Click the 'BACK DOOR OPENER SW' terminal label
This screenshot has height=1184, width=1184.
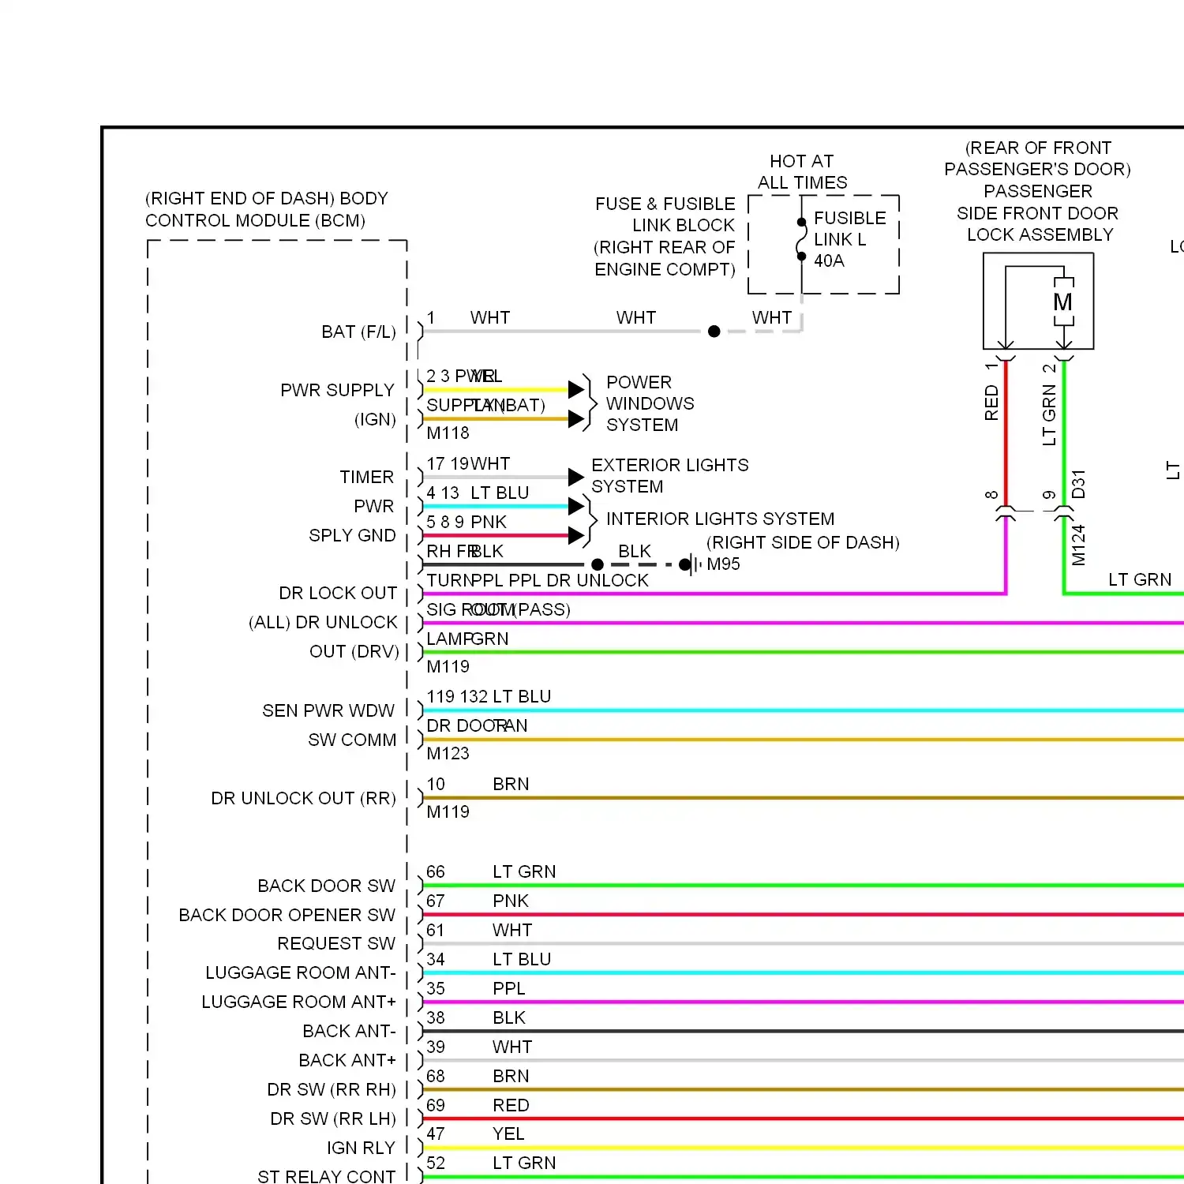pos(287,915)
